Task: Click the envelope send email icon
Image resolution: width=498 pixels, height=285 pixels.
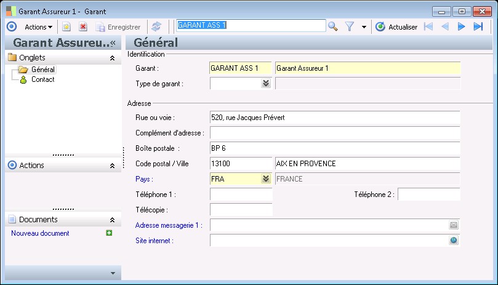Action: 454,225
